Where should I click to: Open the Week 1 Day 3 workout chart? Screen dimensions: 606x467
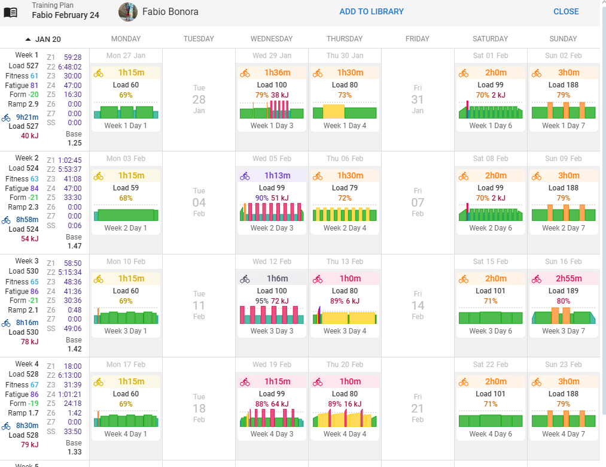[272, 110]
